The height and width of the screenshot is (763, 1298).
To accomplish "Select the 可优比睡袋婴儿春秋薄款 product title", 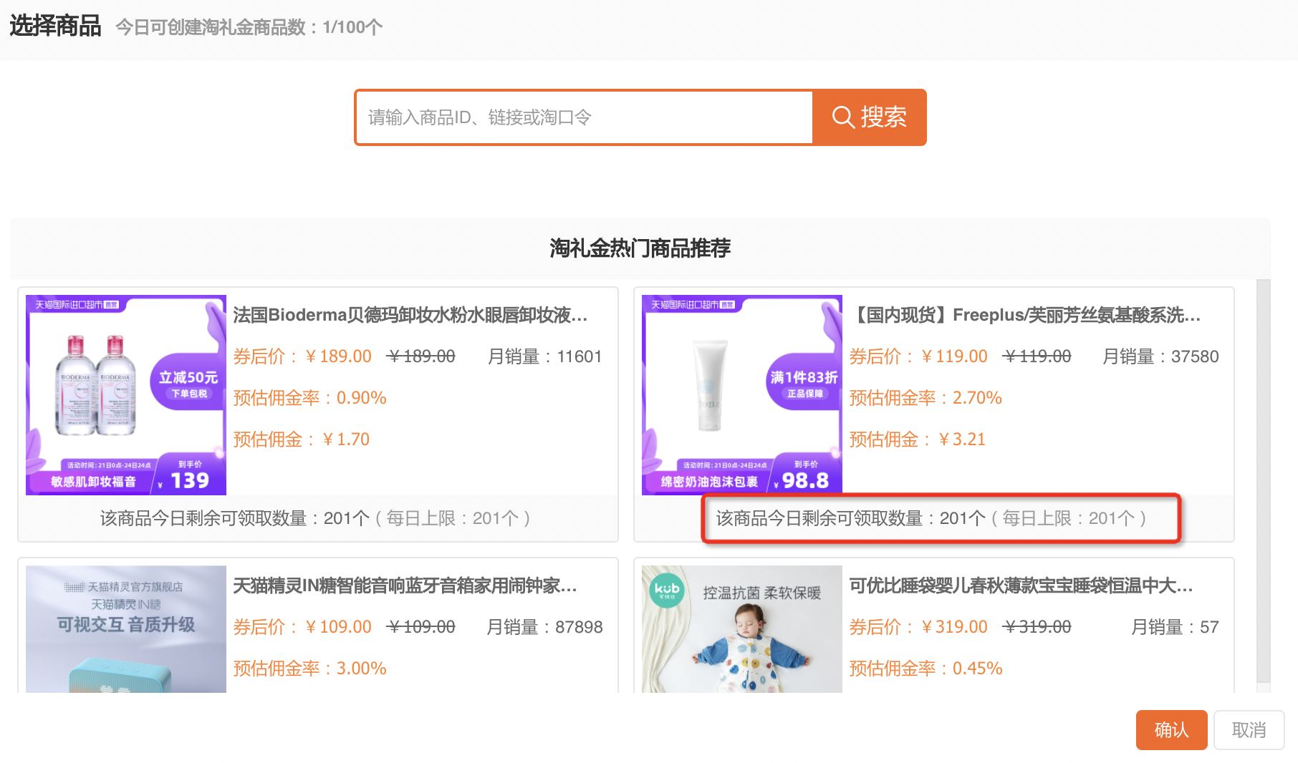I will 1021,585.
